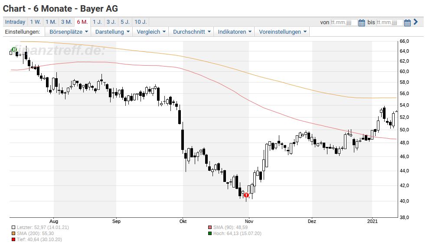Click 'Tief: 40,64 (30.10.20)' legend text
Viewport: 425px width, 245px height.
point(39,239)
